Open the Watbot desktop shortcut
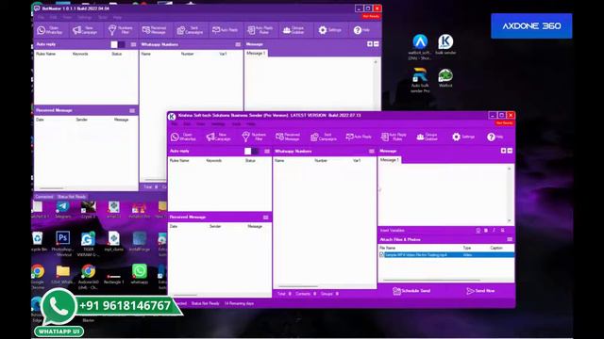The image size is (604, 339). 445,78
